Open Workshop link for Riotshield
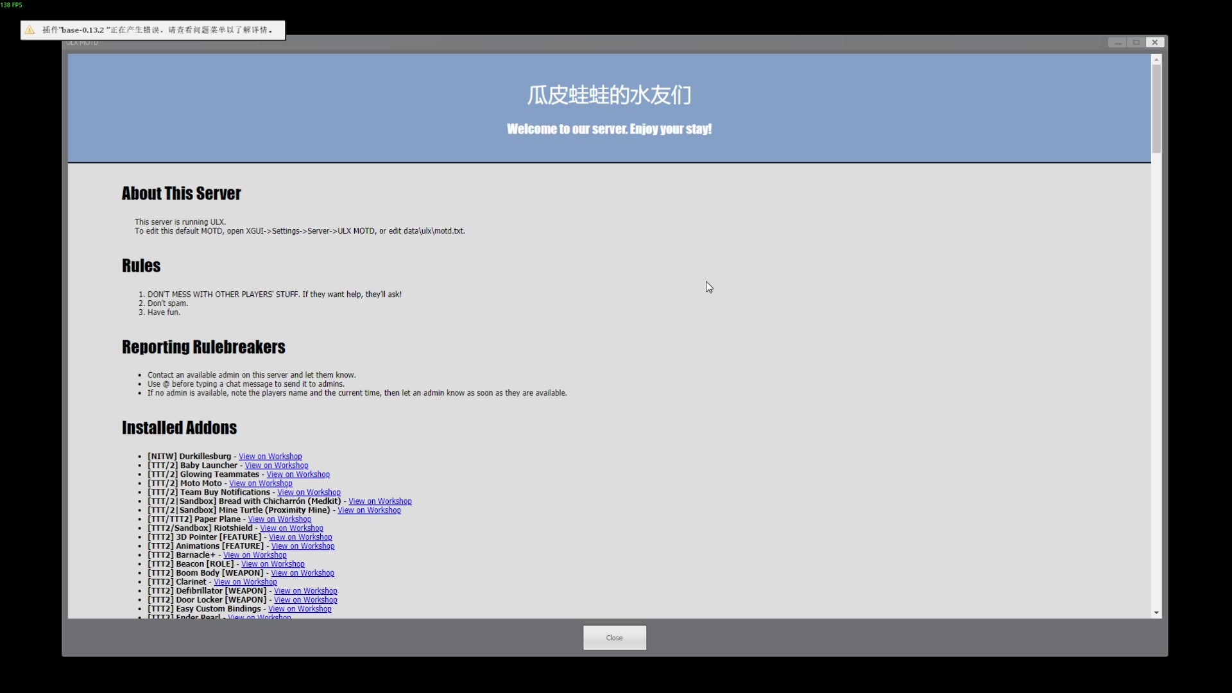This screenshot has height=693, width=1232. click(x=291, y=528)
